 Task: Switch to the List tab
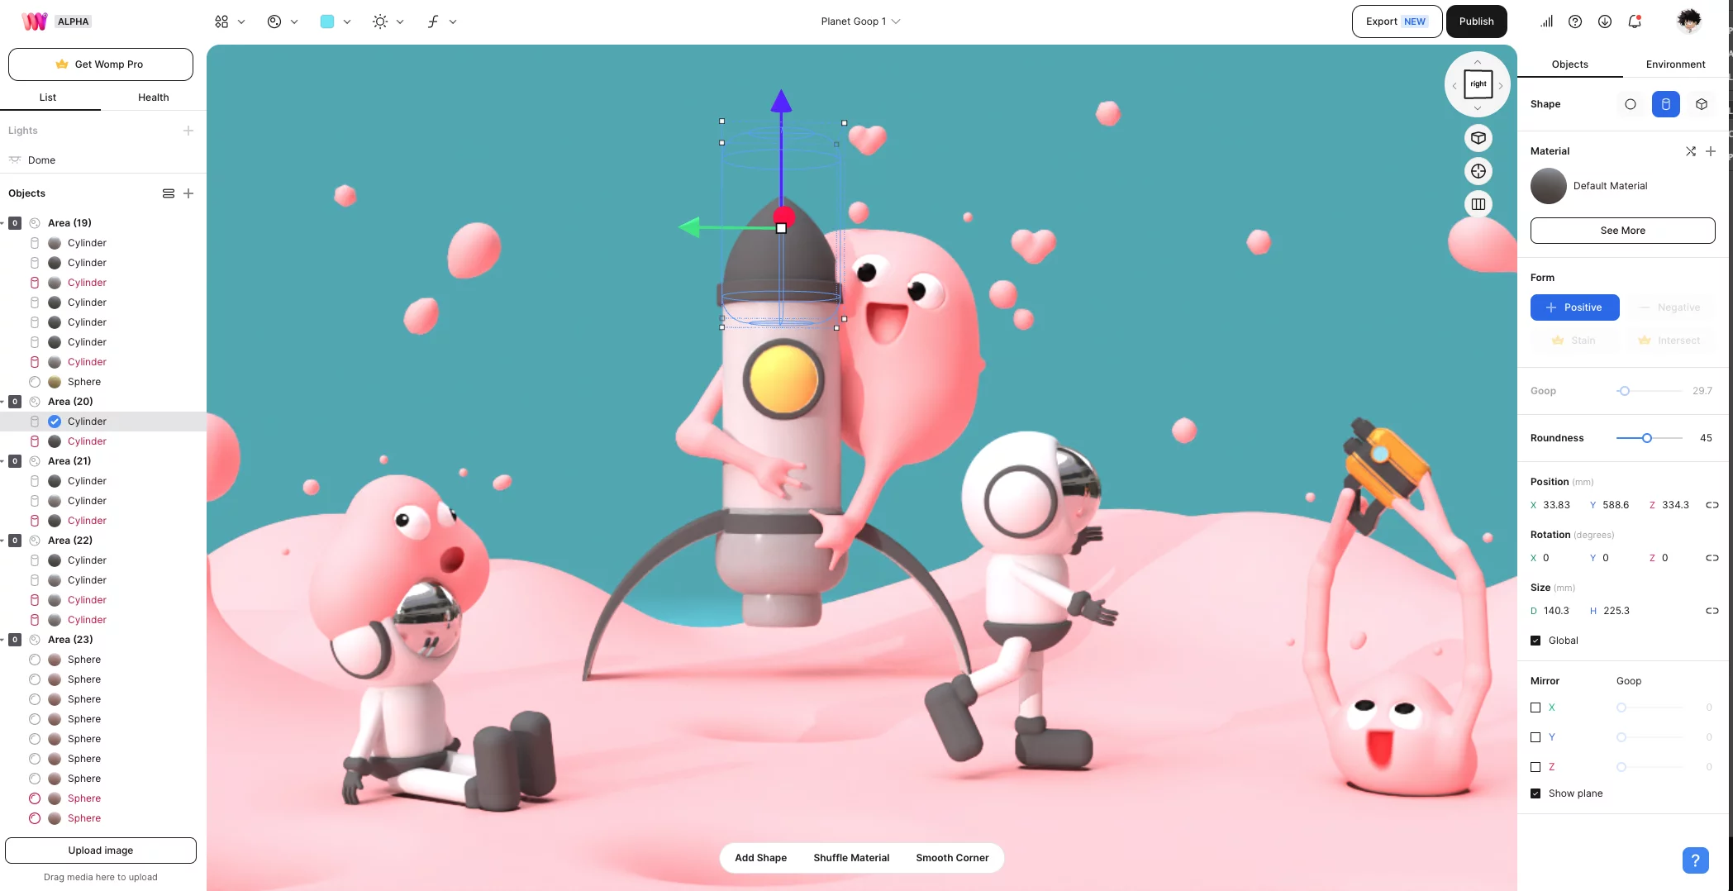48,98
